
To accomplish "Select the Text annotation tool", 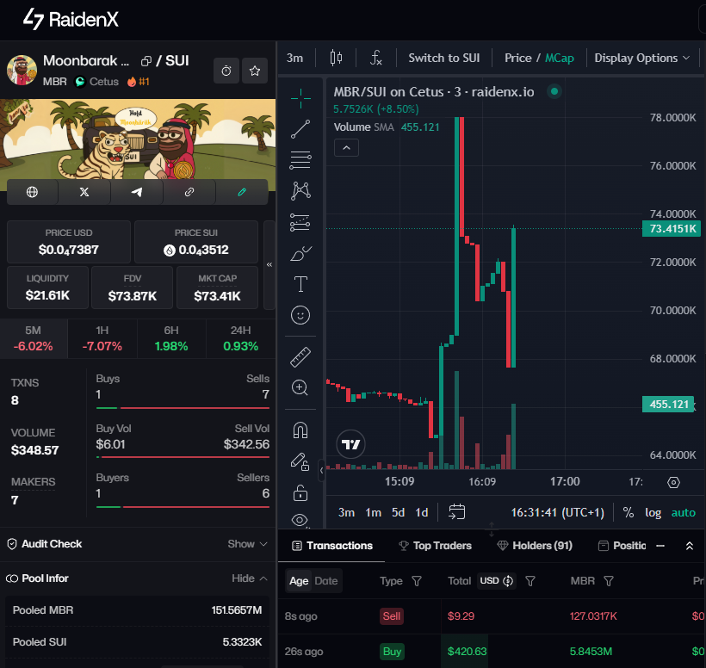I will [x=300, y=282].
